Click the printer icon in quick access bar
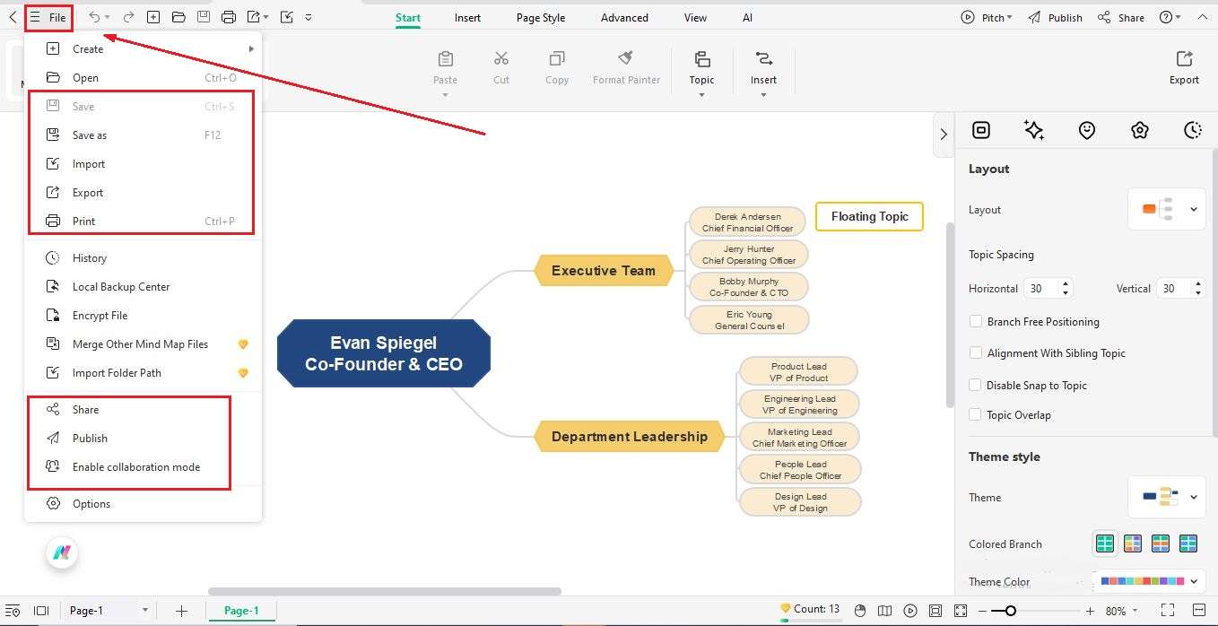The width and height of the screenshot is (1218, 626). point(229,17)
